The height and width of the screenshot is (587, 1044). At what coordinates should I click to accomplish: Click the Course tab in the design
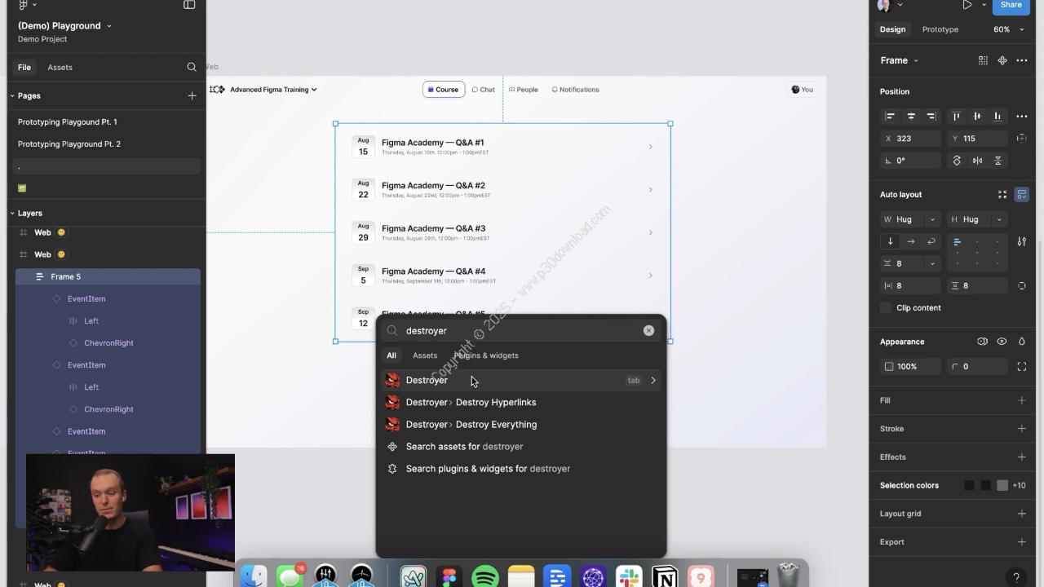[x=444, y=90]
